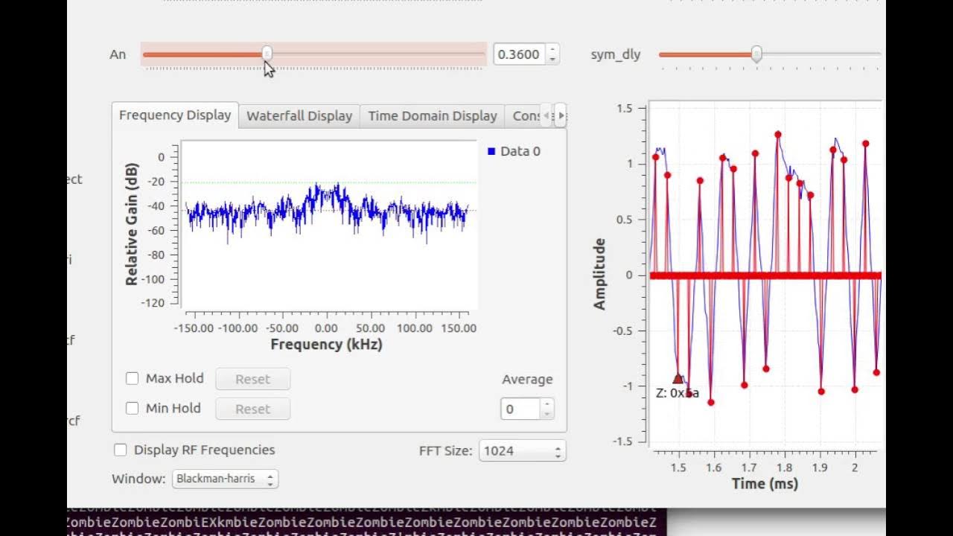This screenshot has height=536, width=953.
Task: Toggle the Data 0 legend entry
Action: coord(514,151)
